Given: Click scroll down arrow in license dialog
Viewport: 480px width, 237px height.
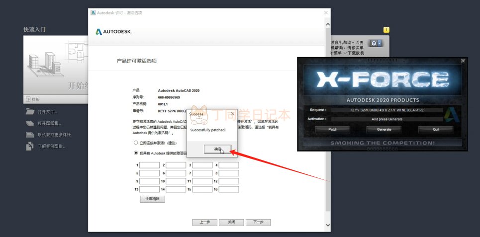Looking at the screenshot, I should [x=328, y=225].
